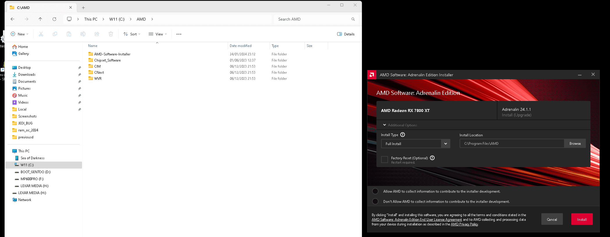Viewport: 610px width, 237px height.
Task: Go back in File Explorer
Action: [x=13, y=19]
